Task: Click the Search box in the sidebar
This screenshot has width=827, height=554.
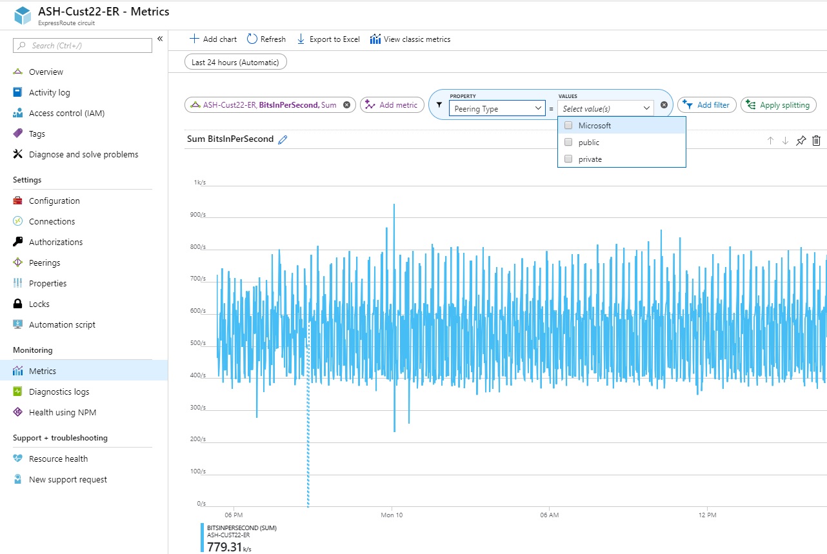Action: (81, 46)
